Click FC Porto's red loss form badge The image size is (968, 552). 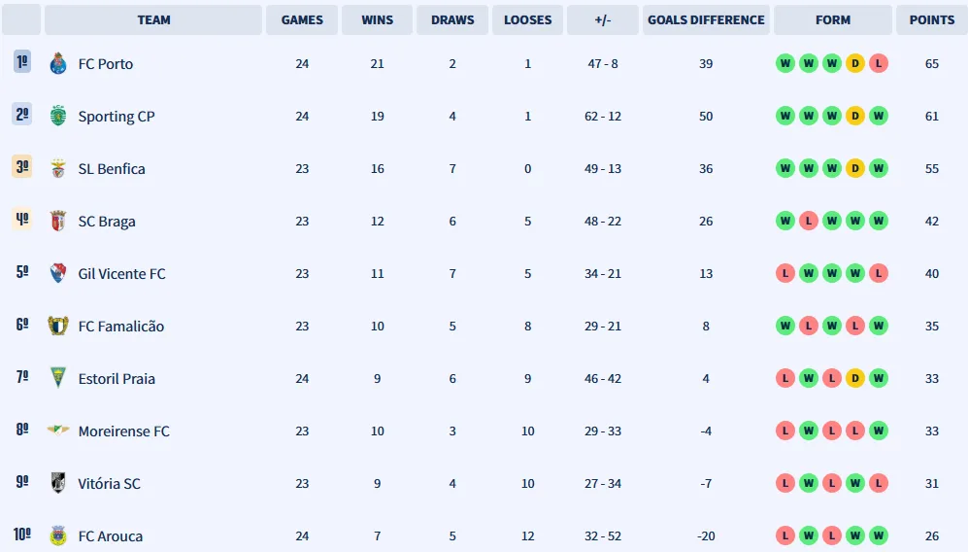point(879,64)
